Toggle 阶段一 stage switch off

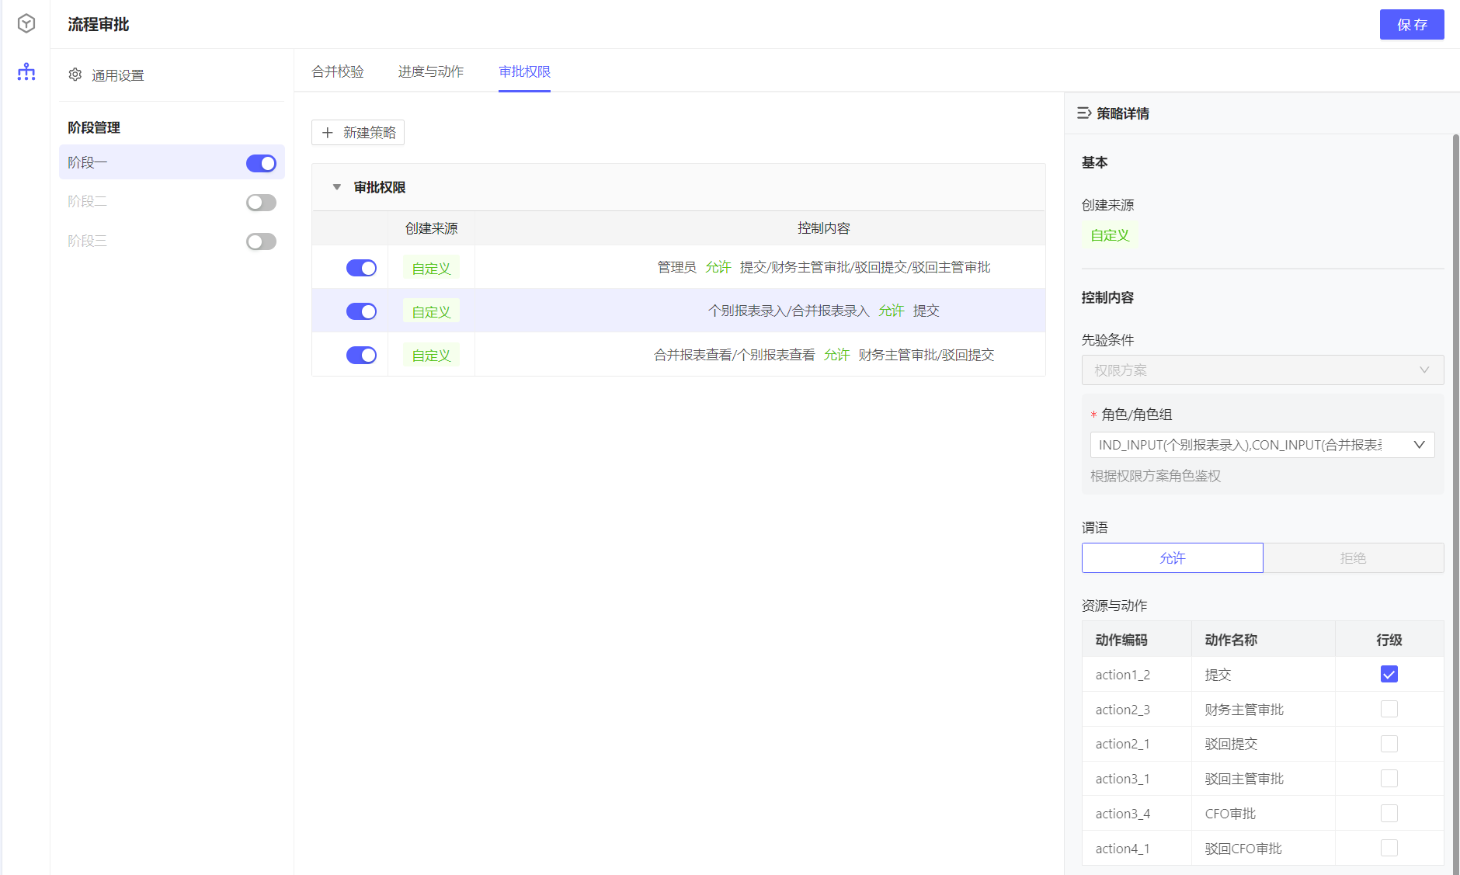click(x=261, y=163)
